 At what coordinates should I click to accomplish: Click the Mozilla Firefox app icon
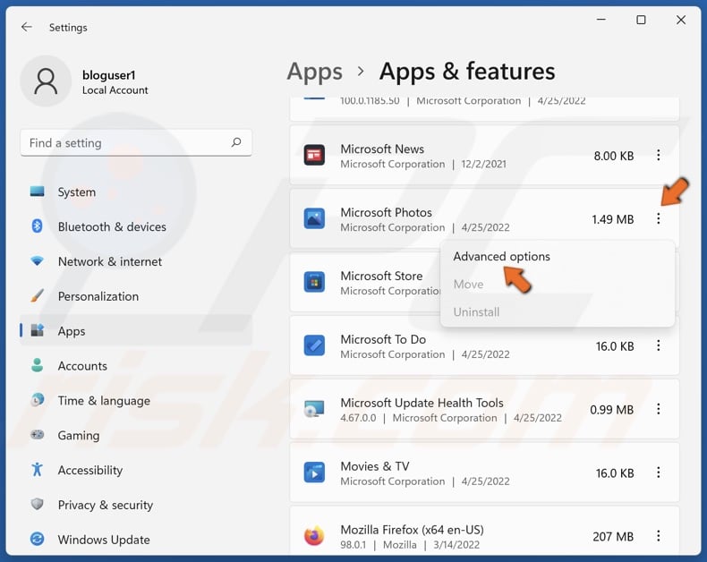(x=314, y=536)
